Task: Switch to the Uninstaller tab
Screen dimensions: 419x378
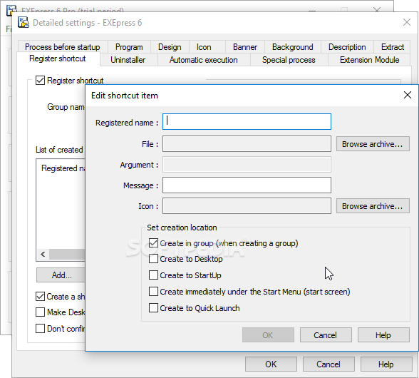Action: [128, 60]
